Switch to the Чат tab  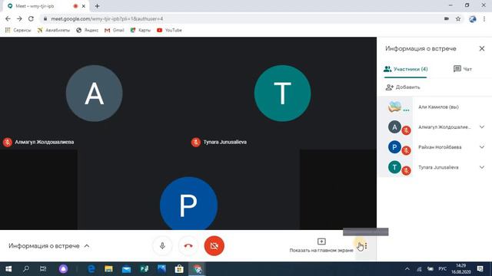(x=463, y=69)
